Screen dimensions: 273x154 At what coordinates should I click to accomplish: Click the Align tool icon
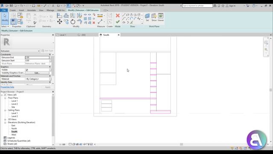[x=59, y=15]
